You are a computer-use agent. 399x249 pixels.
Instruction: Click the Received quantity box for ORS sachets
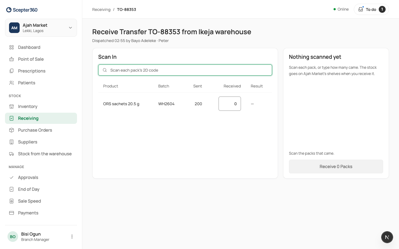click(x=230, y=104)
